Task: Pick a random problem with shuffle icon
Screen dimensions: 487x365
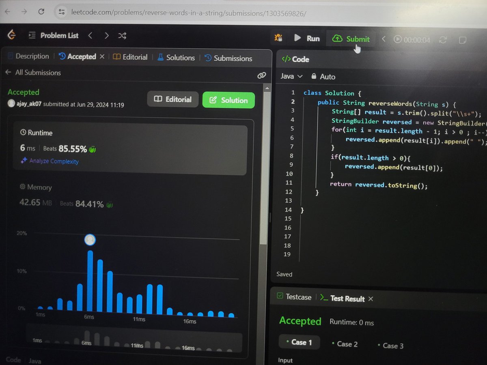Action: coord(122,36)
